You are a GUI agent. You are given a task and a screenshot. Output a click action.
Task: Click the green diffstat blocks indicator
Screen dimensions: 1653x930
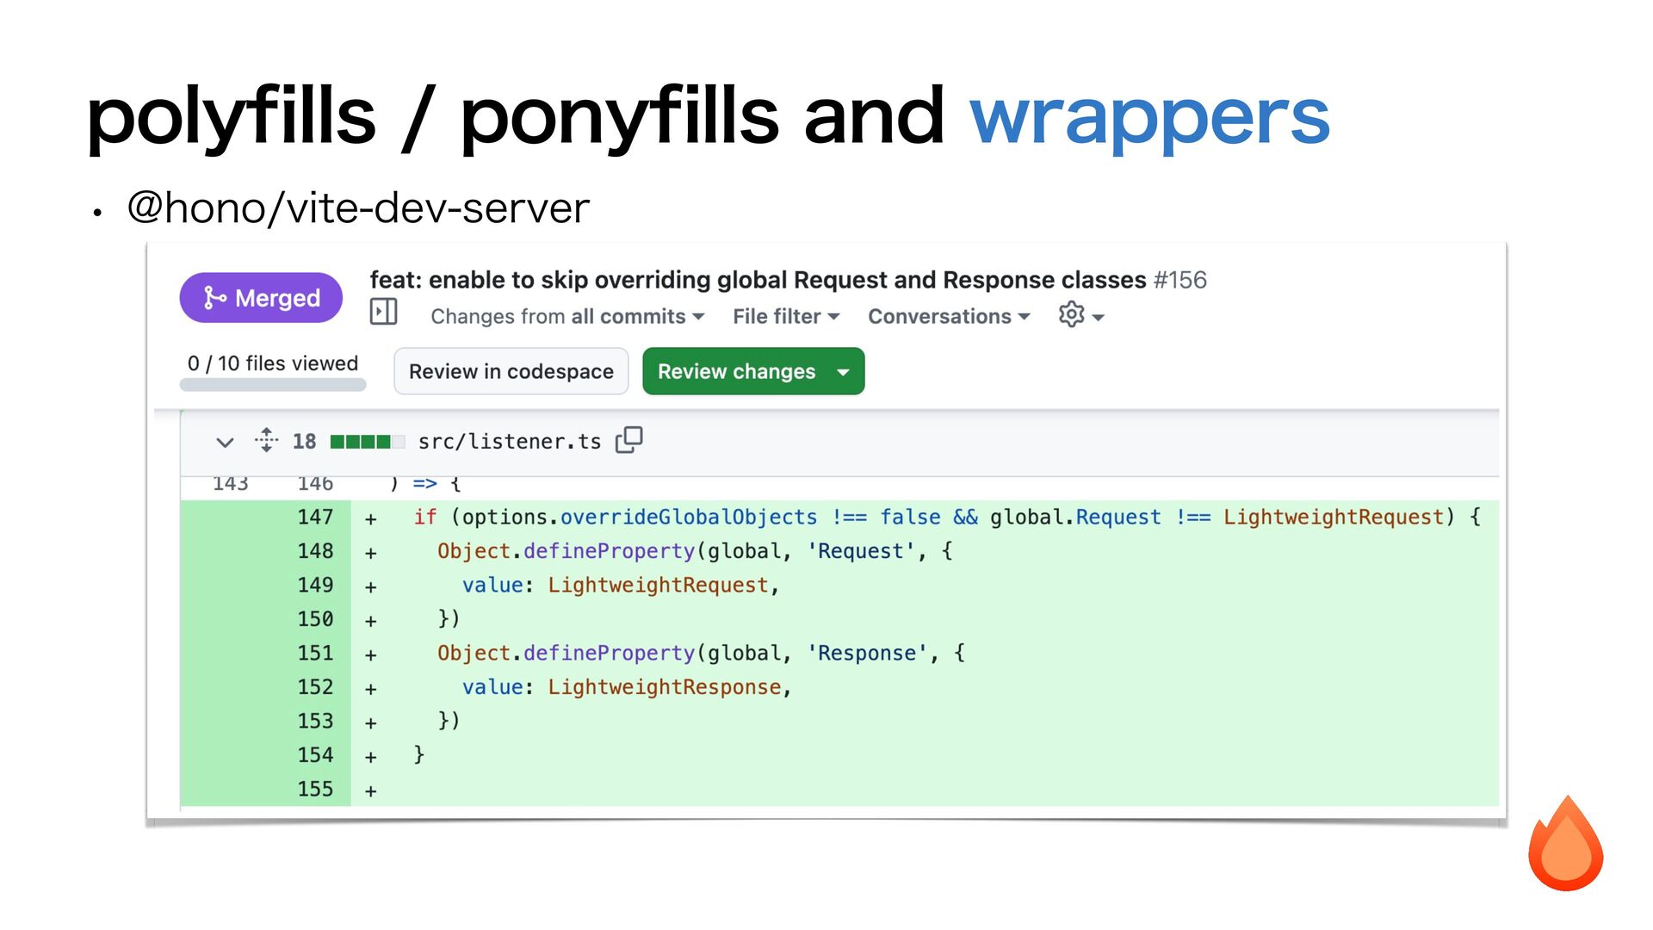pyautogui.click(x=367, y=442)
